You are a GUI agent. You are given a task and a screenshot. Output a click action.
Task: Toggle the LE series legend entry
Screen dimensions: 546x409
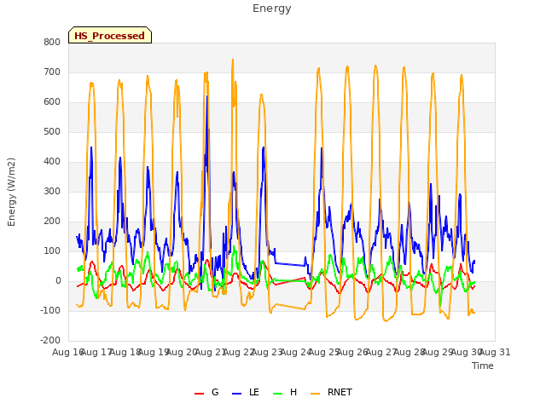tap(246, 392)
